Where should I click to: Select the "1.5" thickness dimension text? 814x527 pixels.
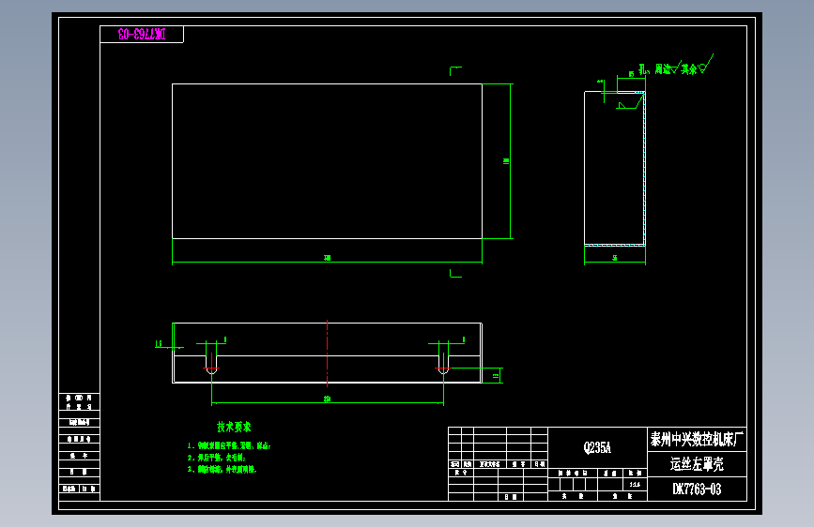[159, 343]
